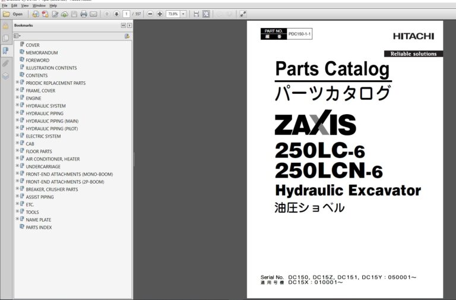Viewport: 456px width, 300px height.
Task: Open the File menu
Action: [x=5, y=5]
